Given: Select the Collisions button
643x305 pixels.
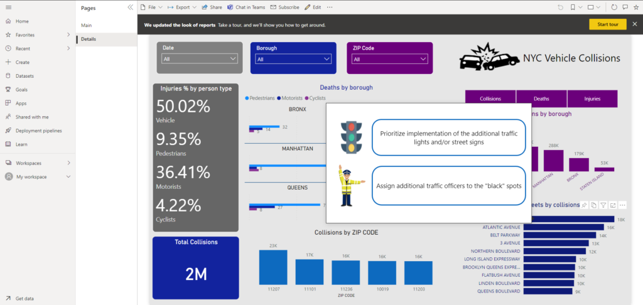Looking at the screenshot, I should point(490,99).
